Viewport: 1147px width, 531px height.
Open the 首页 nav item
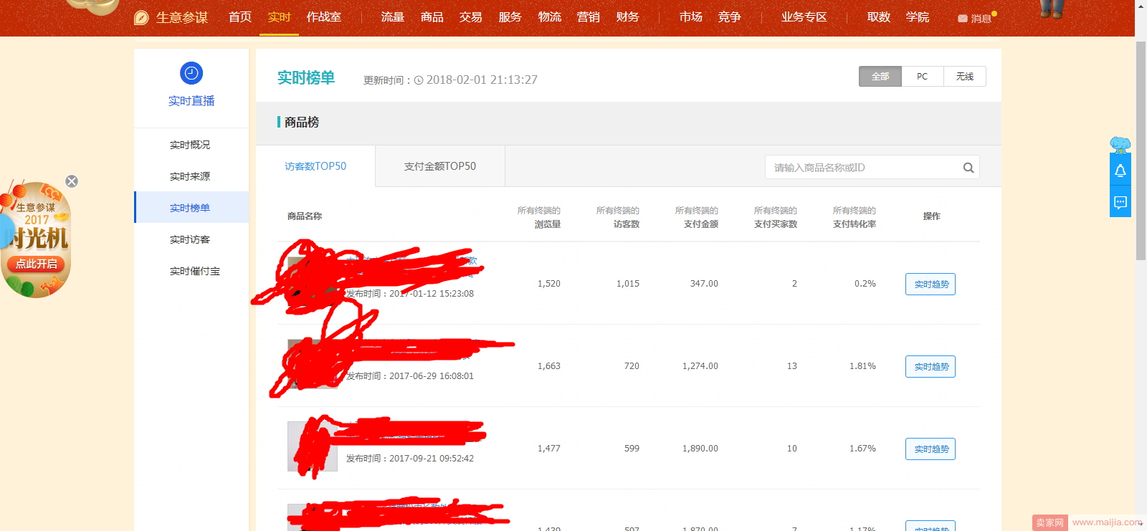click(x=240, y=17)
